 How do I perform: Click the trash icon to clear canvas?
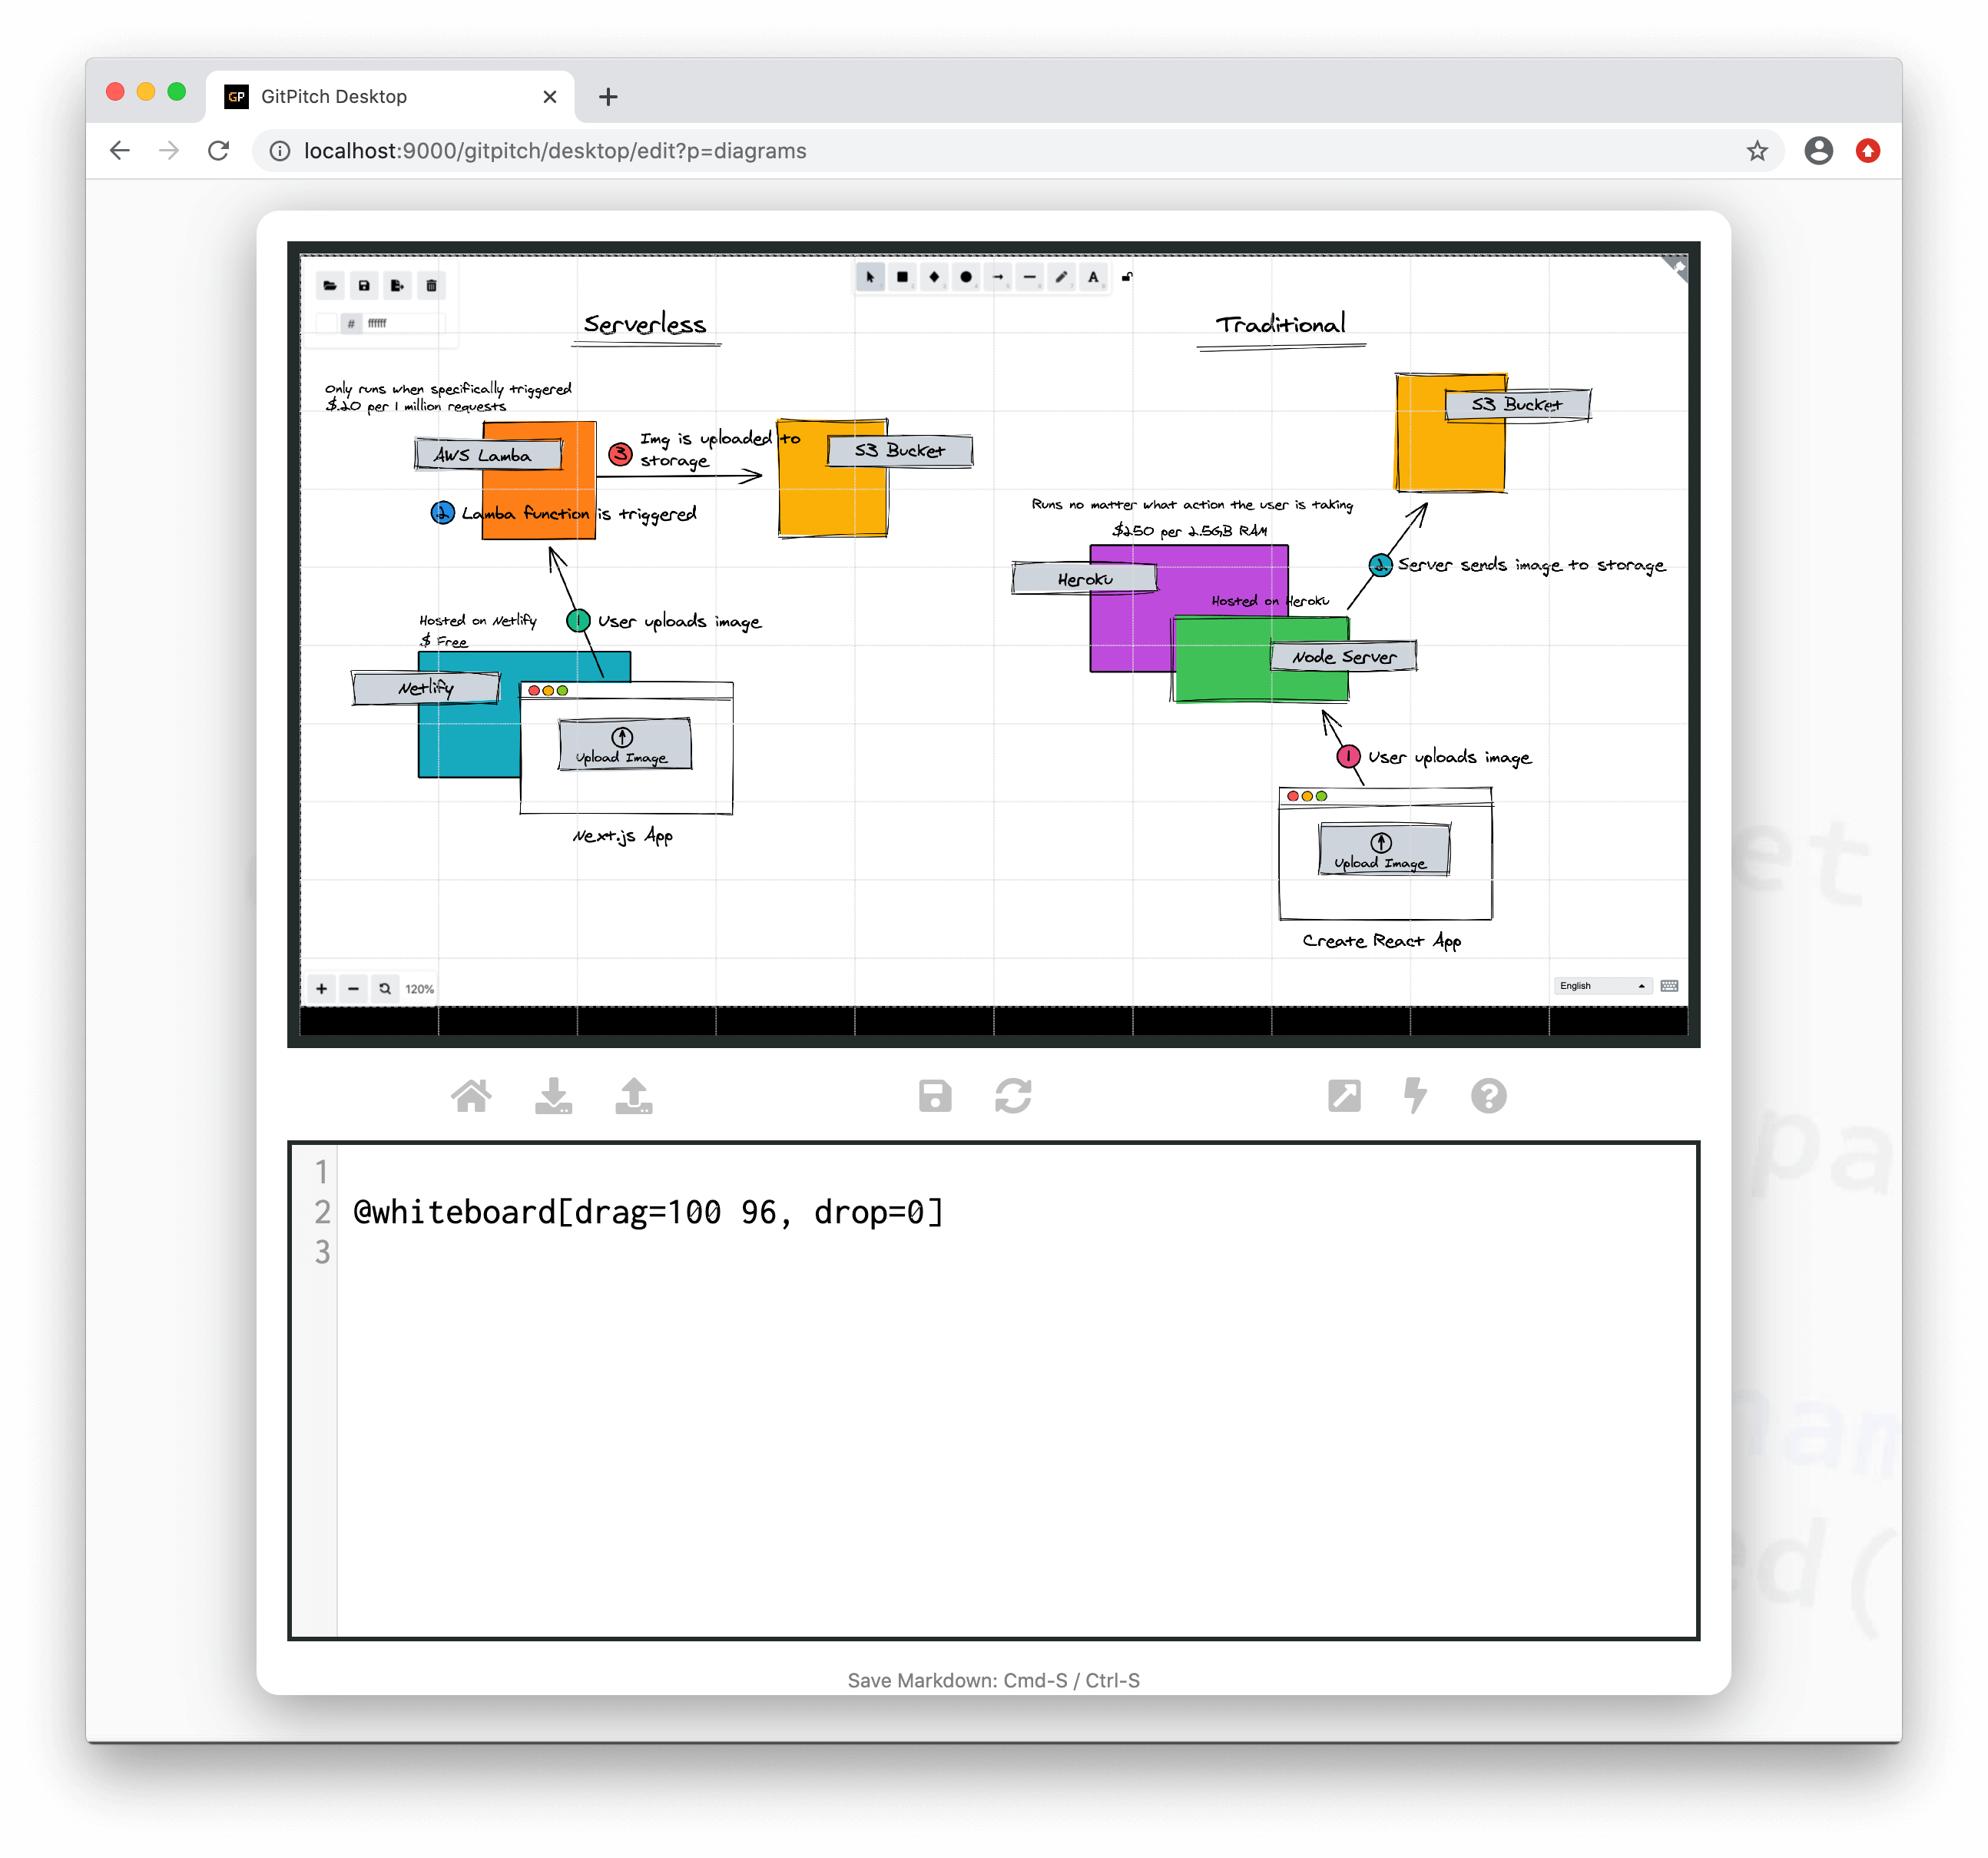pos(432,286)
